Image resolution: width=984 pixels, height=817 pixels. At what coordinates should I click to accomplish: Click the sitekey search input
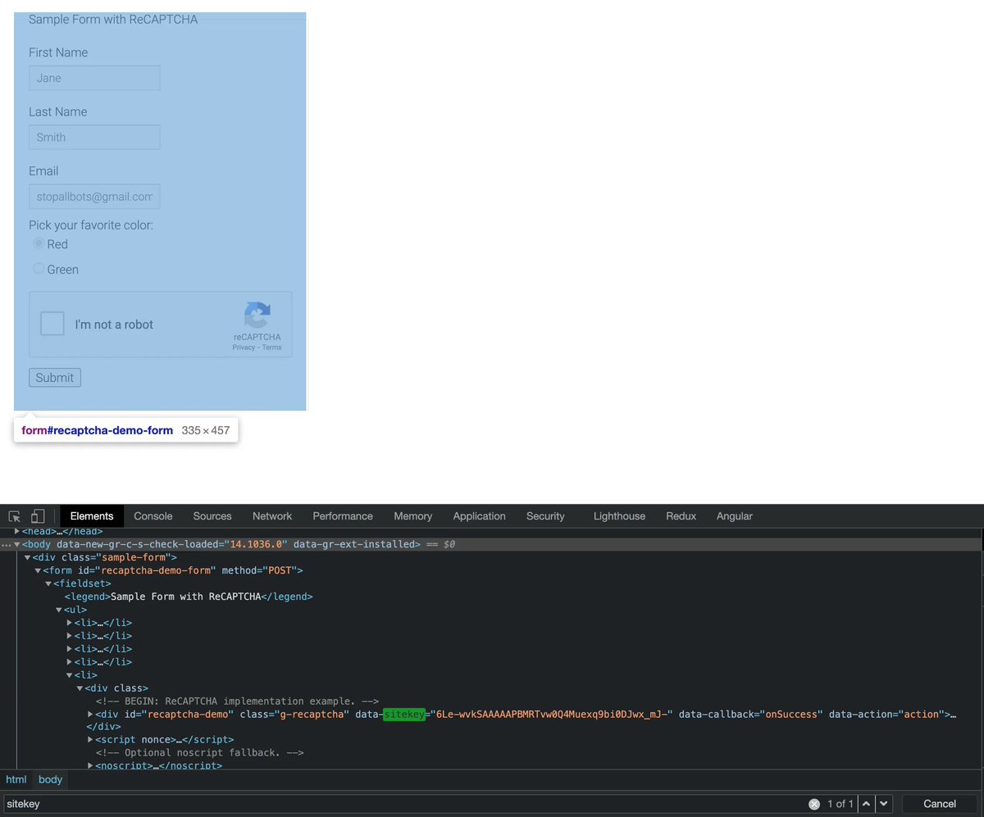tap(406, 804)
